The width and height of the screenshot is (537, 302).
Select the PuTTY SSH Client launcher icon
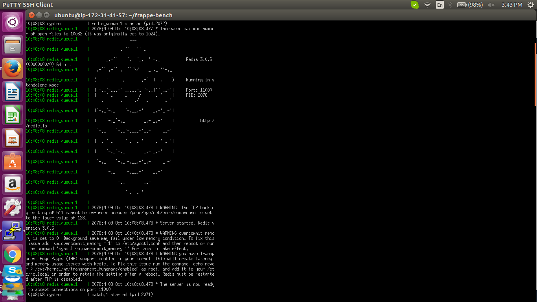pos(13,231)
